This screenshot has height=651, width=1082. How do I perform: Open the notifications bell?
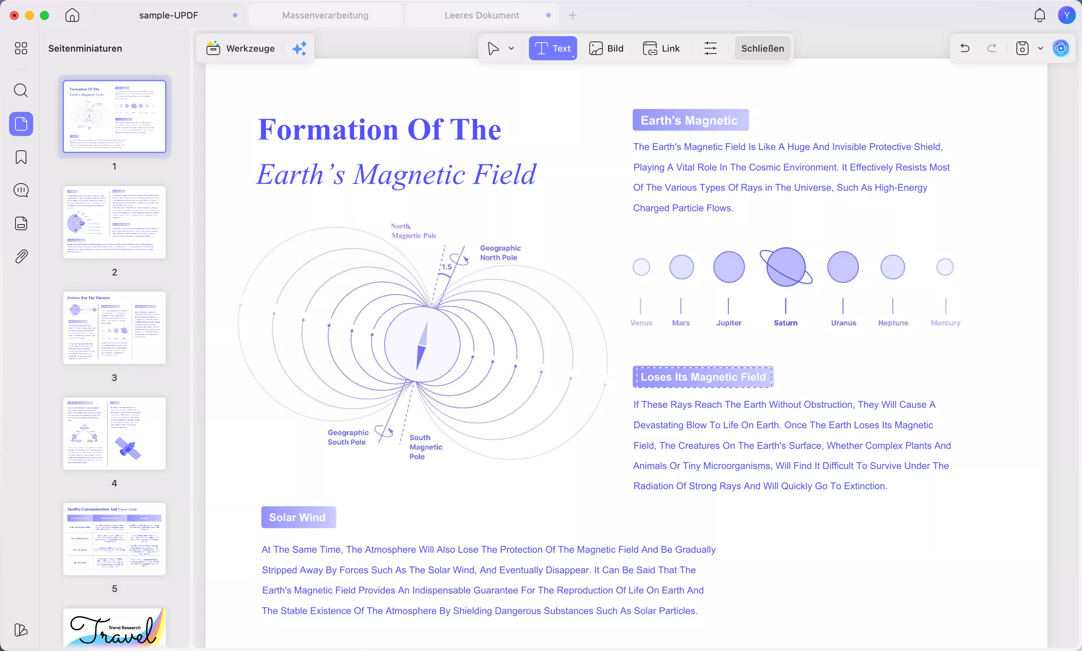1039,15
